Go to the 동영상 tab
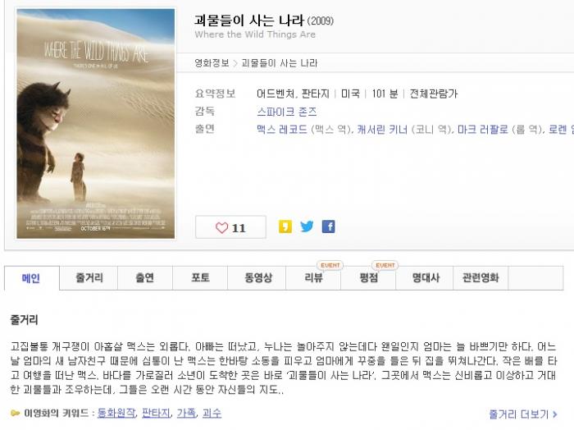574x430 pixels. (x=257, y=278)
